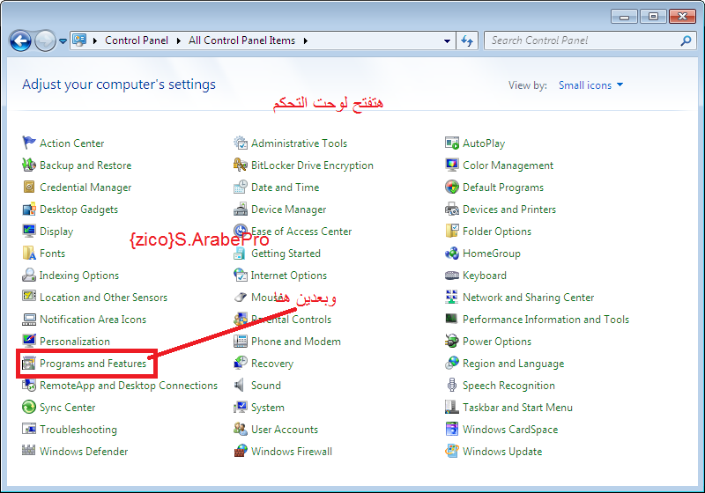Open the Personalization icon
Screen dimensions: 705x493
tap(29, 341)
